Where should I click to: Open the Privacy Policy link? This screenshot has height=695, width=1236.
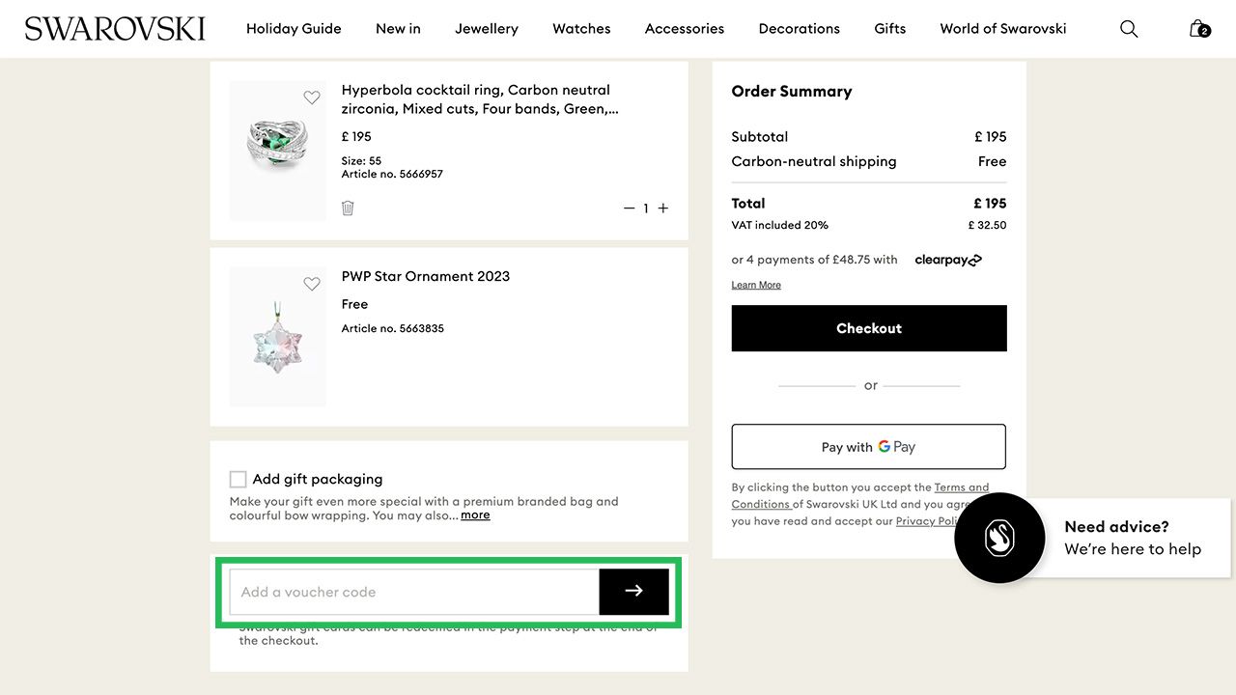click(927, 521)
